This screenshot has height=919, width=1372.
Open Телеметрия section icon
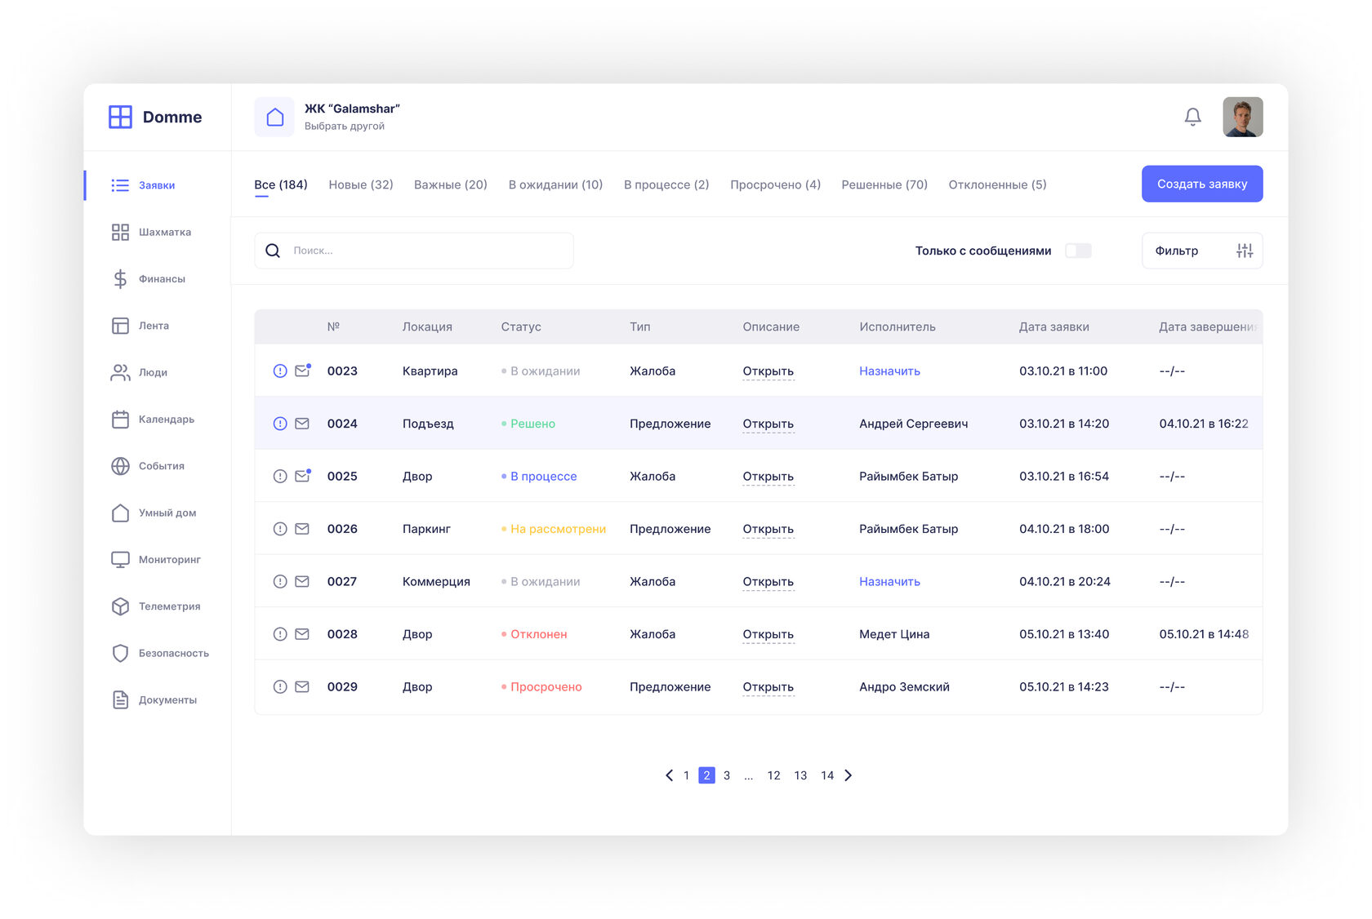pos(120,606)
